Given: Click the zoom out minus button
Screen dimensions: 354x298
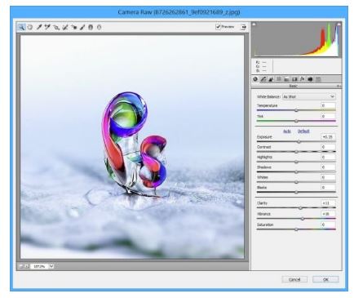Looking at the screenshot, I should point(21,266).
